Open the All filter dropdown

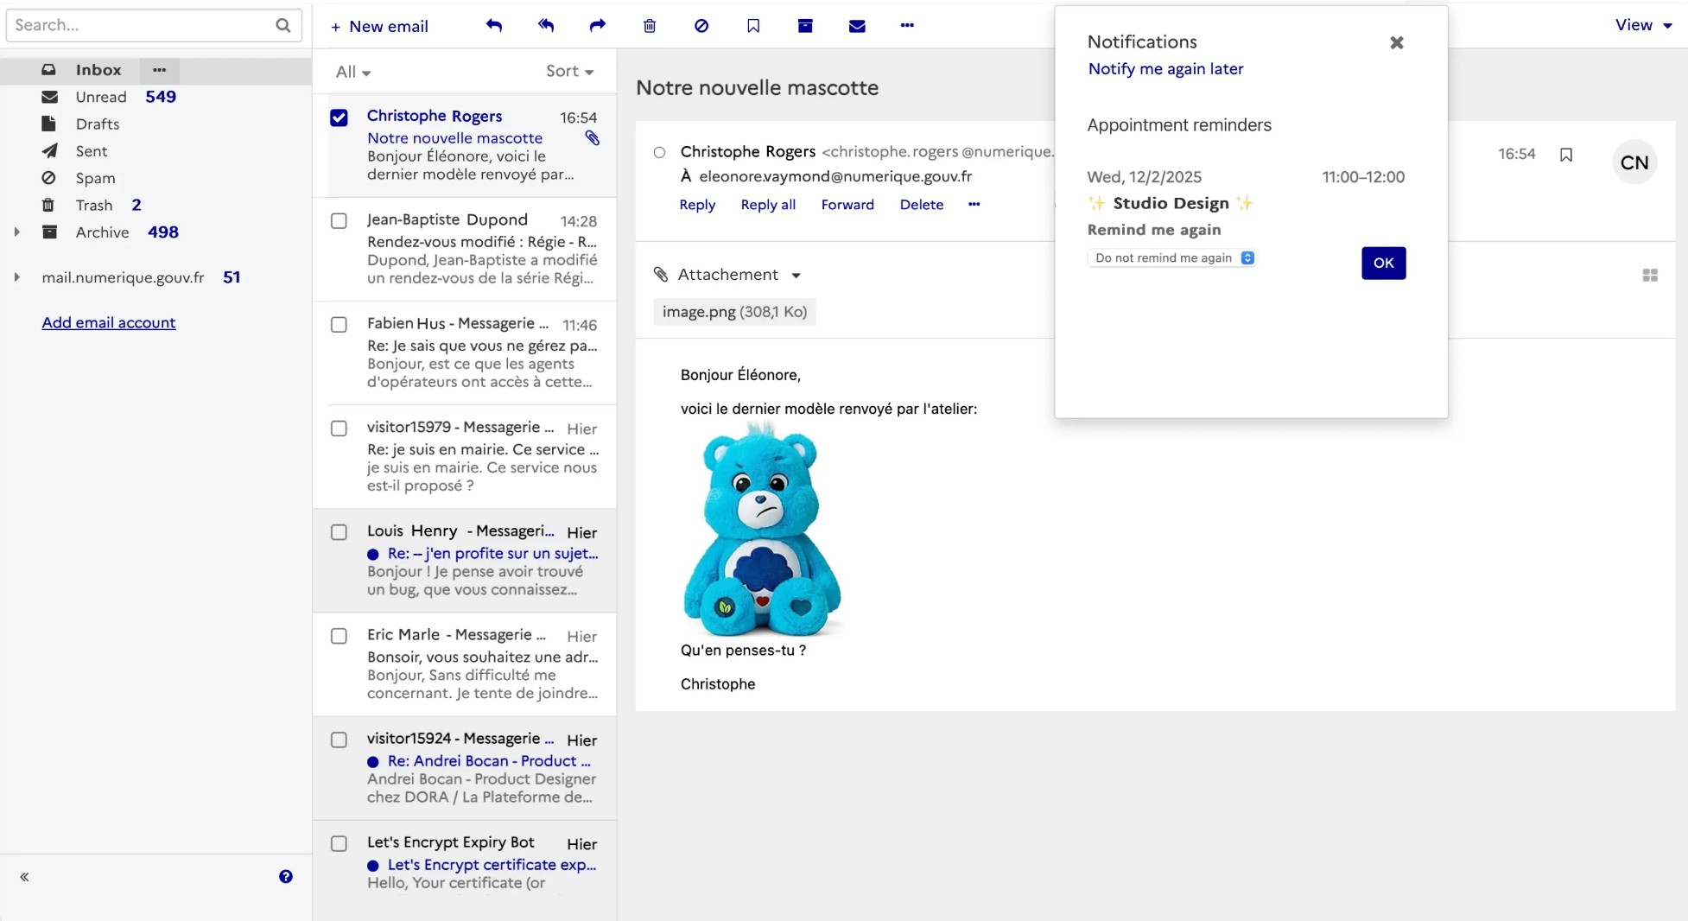point(353,72)
